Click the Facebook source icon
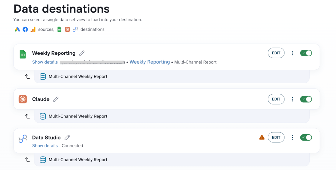 pyautogui.click(x=25, y=29)
